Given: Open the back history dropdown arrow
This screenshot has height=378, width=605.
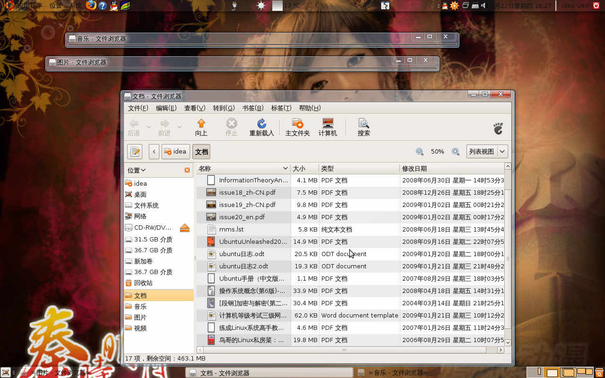Looking at the screenshot, I should coord(148,127).
